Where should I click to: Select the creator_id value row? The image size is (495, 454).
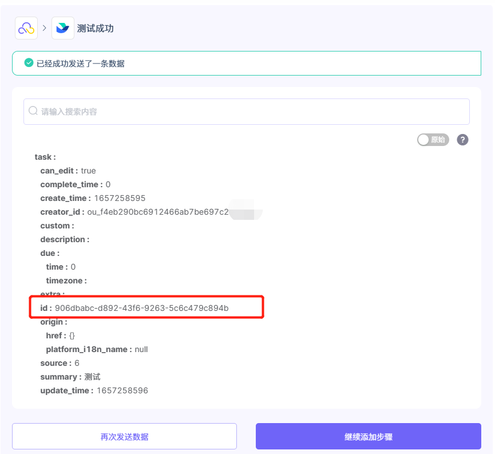134,212
